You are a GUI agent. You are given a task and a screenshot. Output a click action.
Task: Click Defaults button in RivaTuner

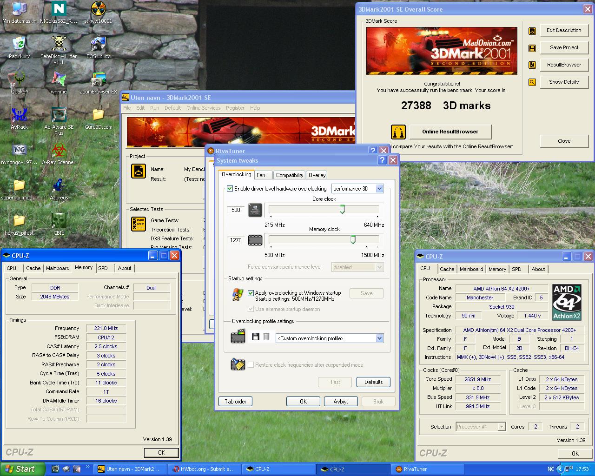pos(373,382)
